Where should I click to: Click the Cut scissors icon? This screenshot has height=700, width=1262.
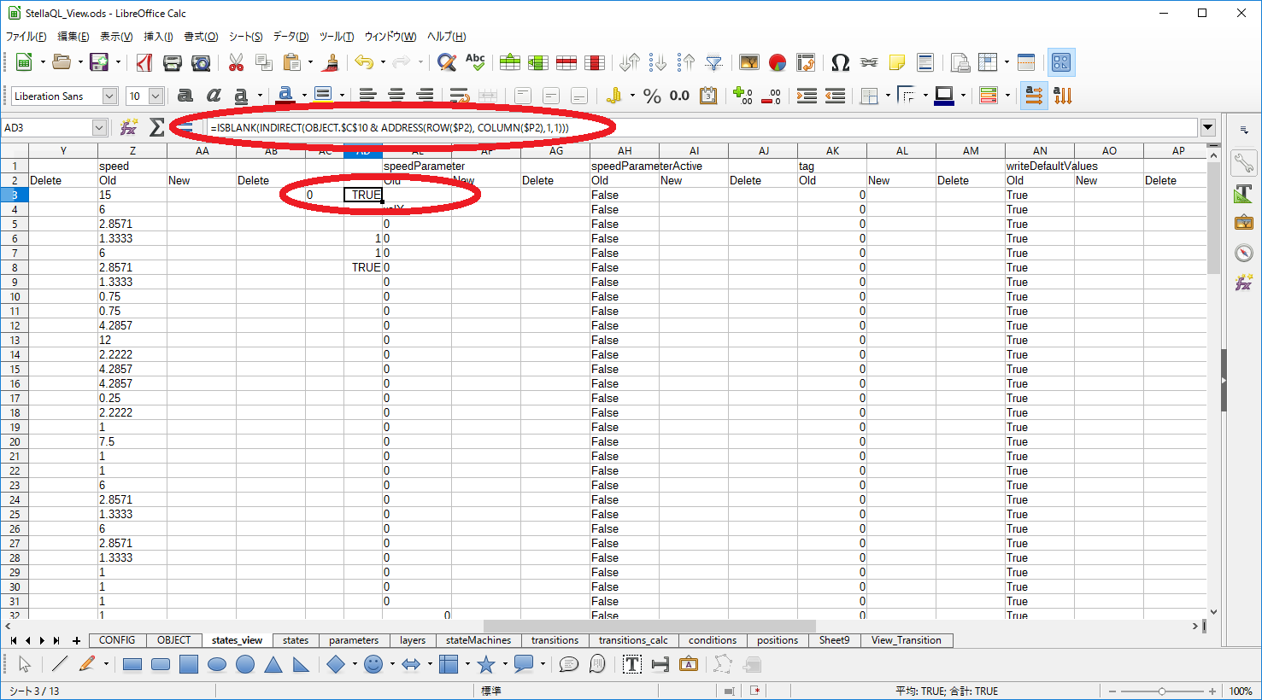(236, 62)
